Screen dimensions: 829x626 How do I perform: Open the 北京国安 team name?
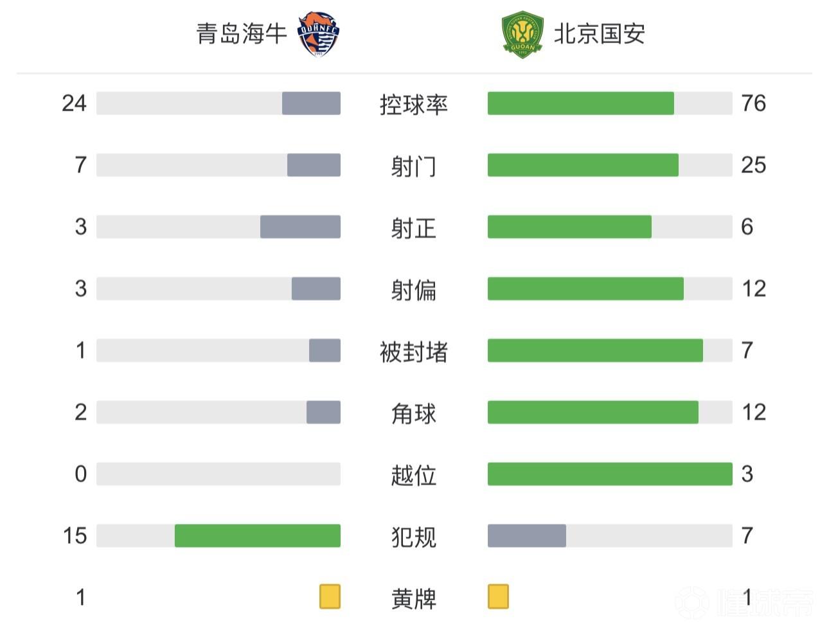tap(599, 34)
